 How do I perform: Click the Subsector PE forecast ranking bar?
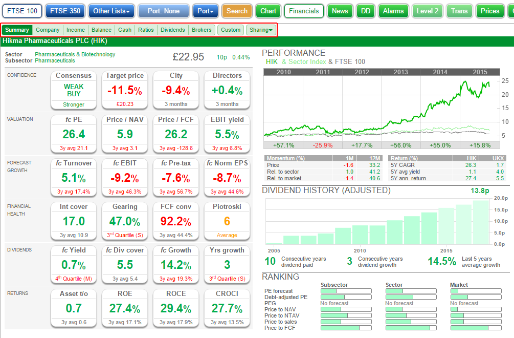pyautogui.click(x=346, y=291)
